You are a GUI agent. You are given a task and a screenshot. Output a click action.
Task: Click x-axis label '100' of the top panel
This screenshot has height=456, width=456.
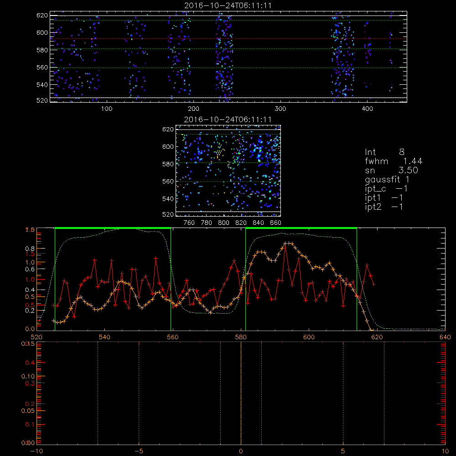point(107,109)
